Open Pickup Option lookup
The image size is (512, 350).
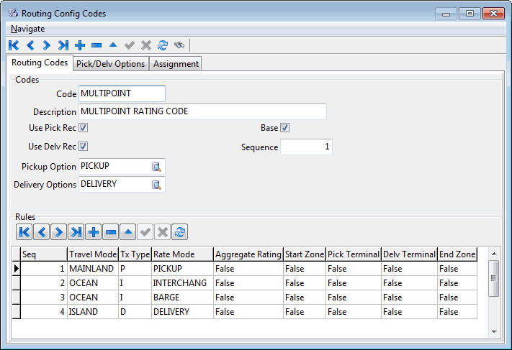coord(156,167)
